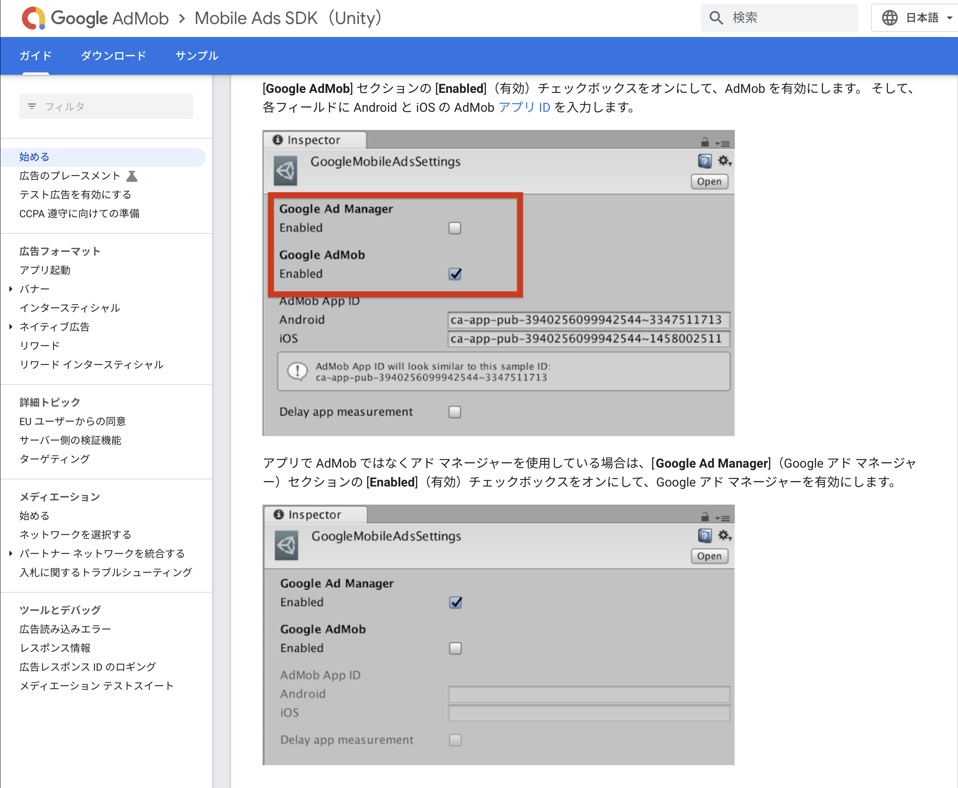Image resolution: width=958 pixels, height=788 pixels.
Task: Open メディエーション テストスイート page
Action: pos(97,685)
